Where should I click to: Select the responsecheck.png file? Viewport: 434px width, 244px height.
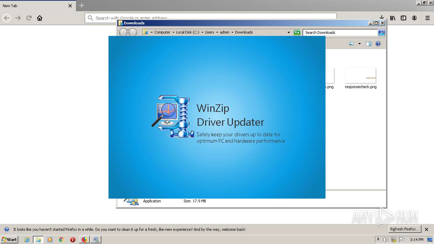click(x=360, y=78)
